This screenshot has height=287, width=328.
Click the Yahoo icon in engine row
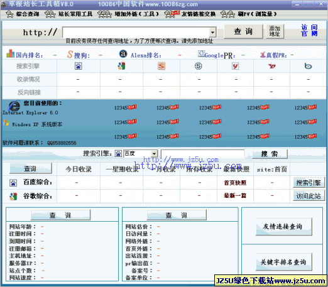[272, 66]
